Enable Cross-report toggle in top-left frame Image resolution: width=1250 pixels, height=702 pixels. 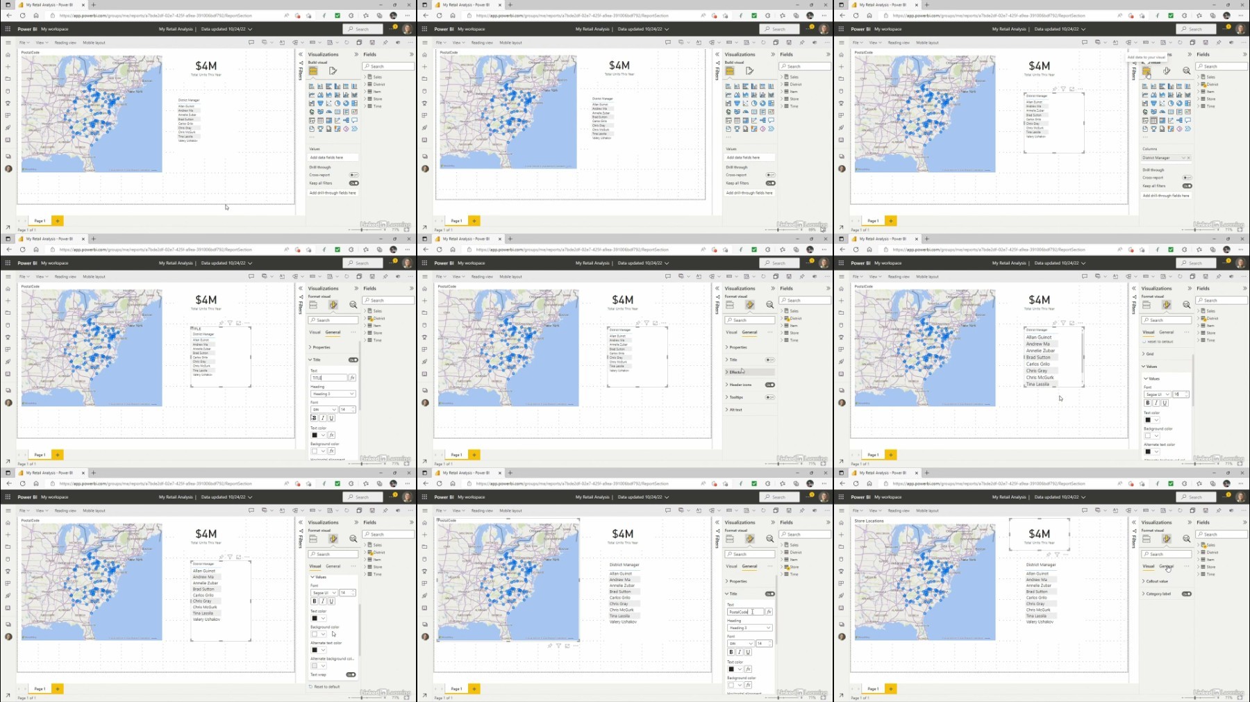point(353,175)
